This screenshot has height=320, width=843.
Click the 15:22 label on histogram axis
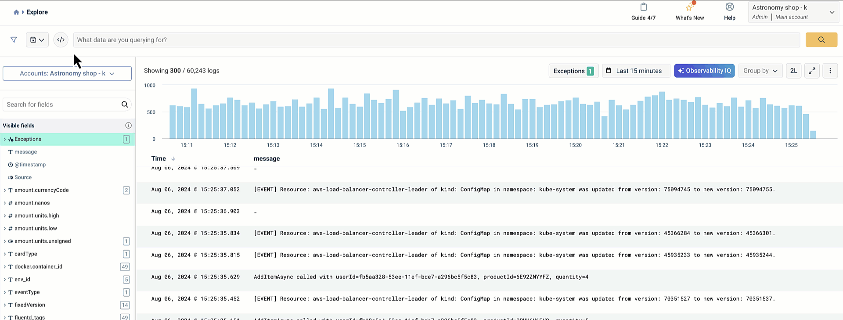(662, 145)
